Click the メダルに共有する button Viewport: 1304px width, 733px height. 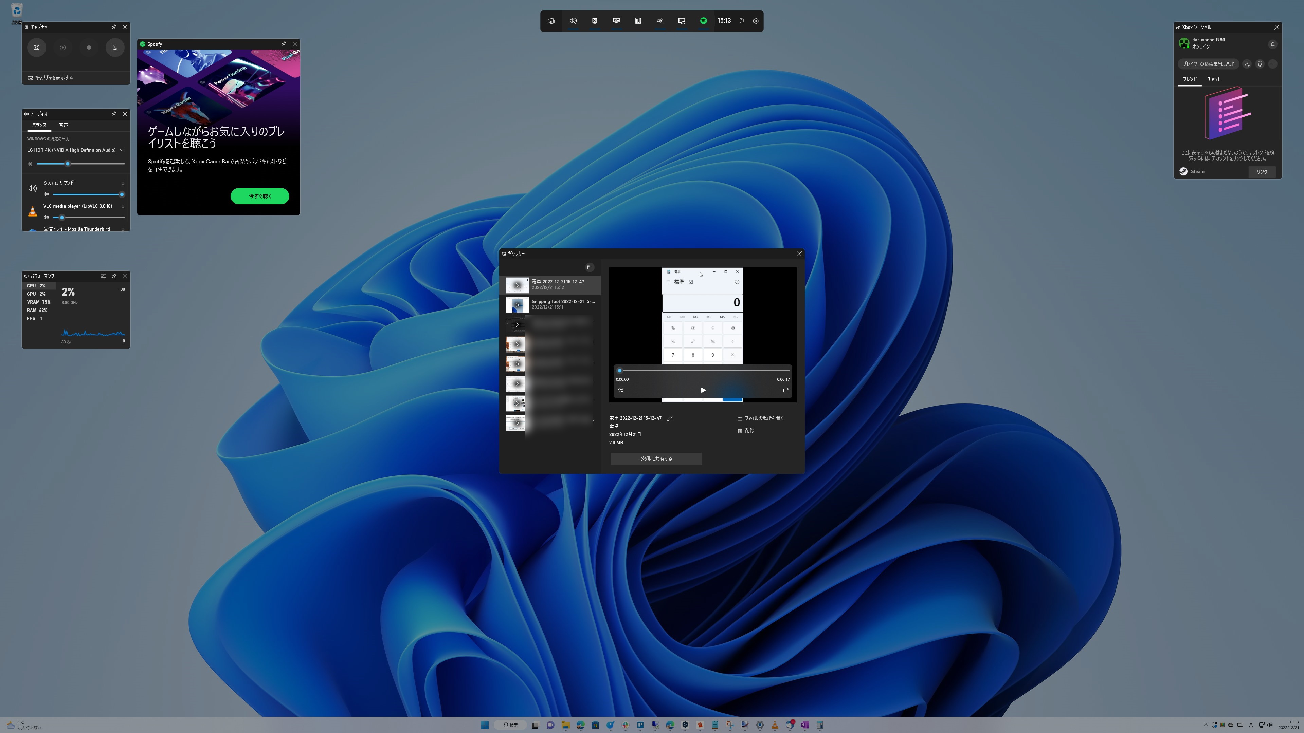[656, 459]
